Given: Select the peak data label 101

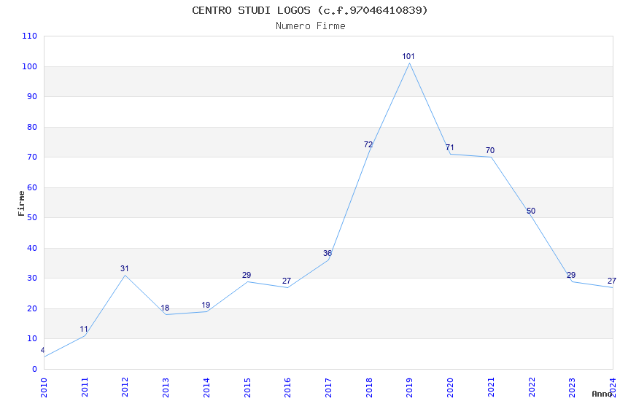Looking at the screenshot, I should tap(408, 56).
